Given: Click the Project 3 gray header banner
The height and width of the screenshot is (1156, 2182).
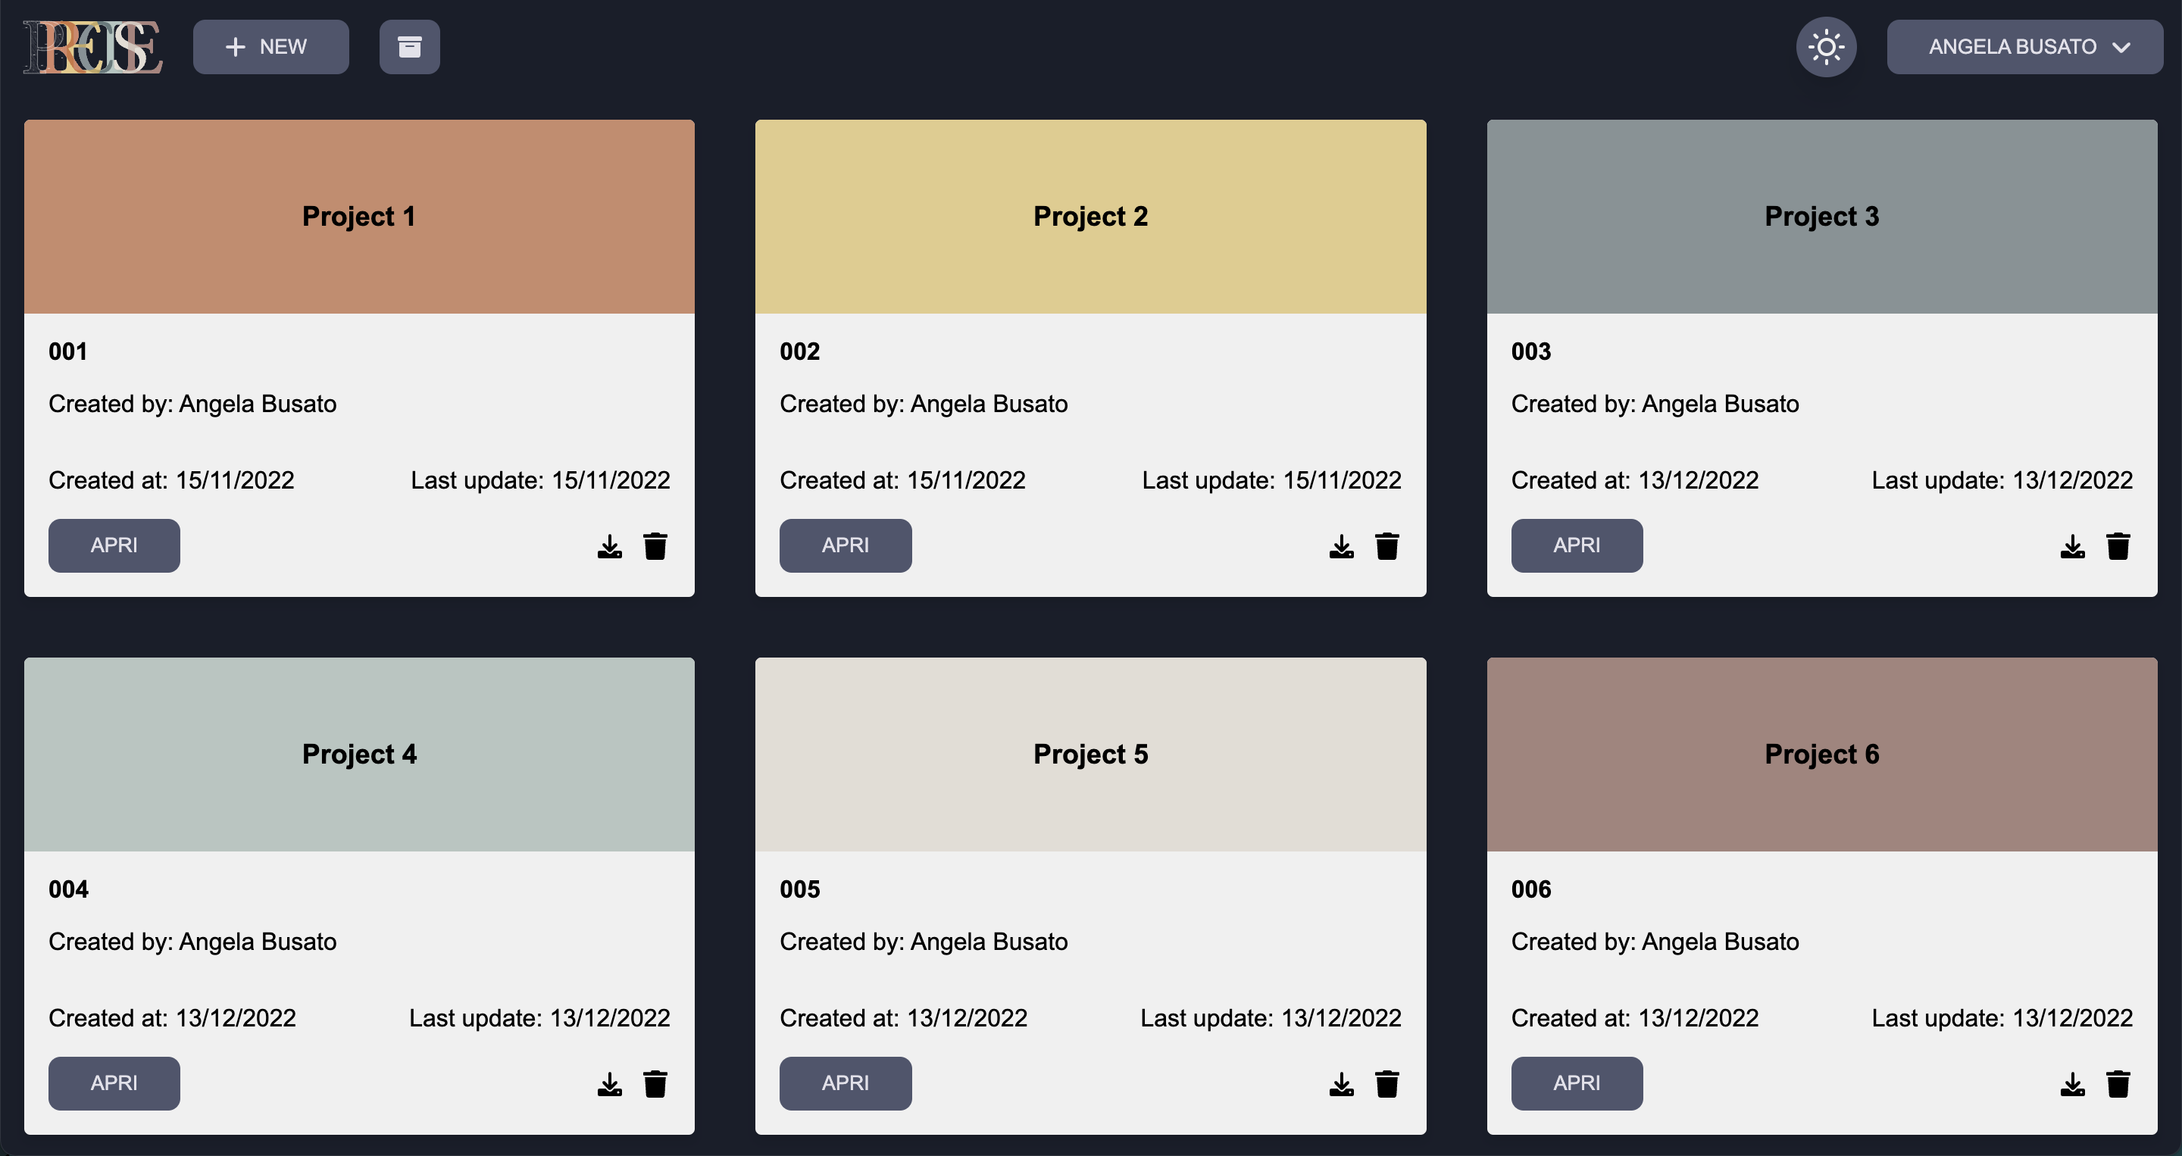Looking at the screenshot, I should 1821,216.
